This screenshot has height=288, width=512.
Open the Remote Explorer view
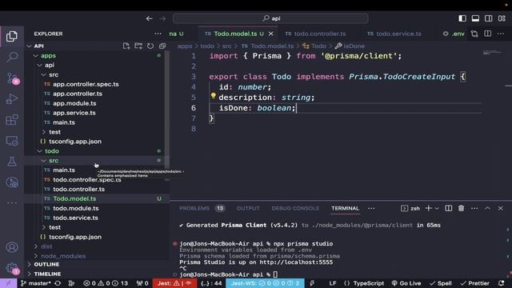[12, 141]
